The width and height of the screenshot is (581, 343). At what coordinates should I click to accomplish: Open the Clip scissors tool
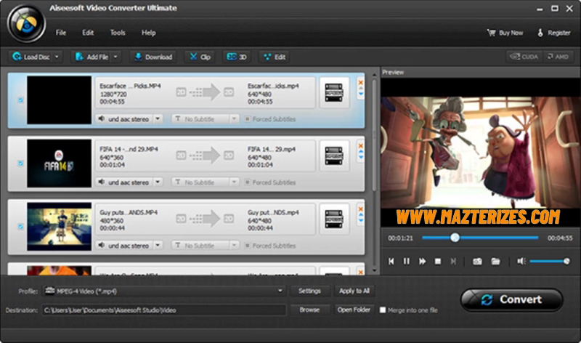pyautogui.click(x=200, y=57)
